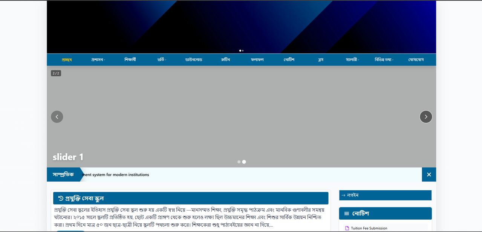482x232 pixels.
Task: Click the document icon beside Tuition Fee Submission
Action: 347,228
